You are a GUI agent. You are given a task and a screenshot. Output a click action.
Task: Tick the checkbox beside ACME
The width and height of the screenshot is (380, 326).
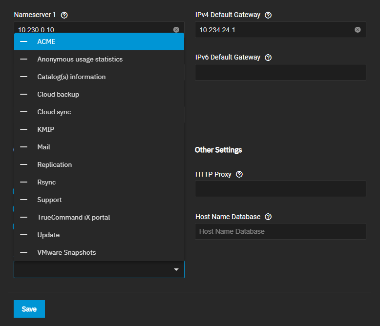(x=23, y=42)
